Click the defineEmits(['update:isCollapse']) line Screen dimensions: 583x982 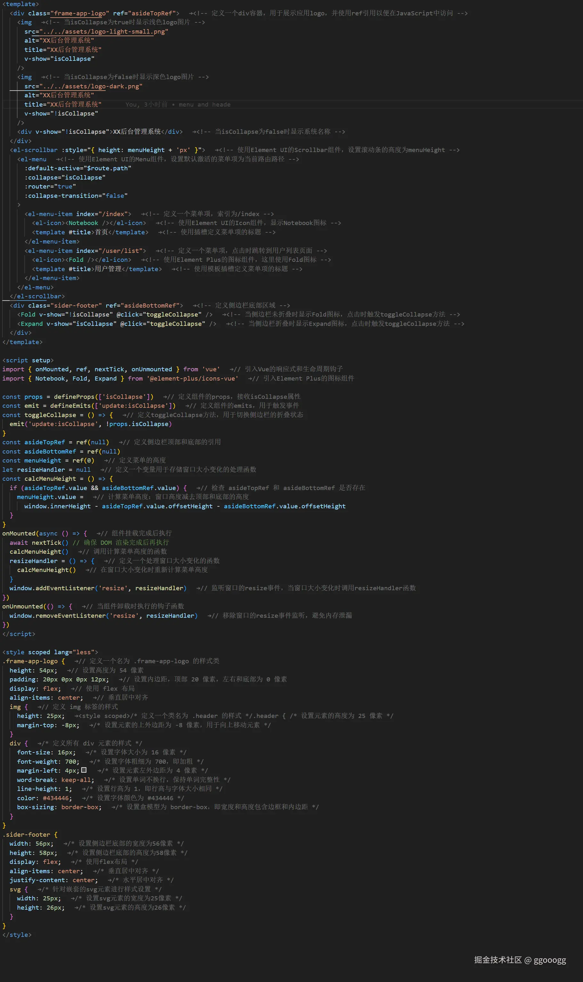[89, 406]
